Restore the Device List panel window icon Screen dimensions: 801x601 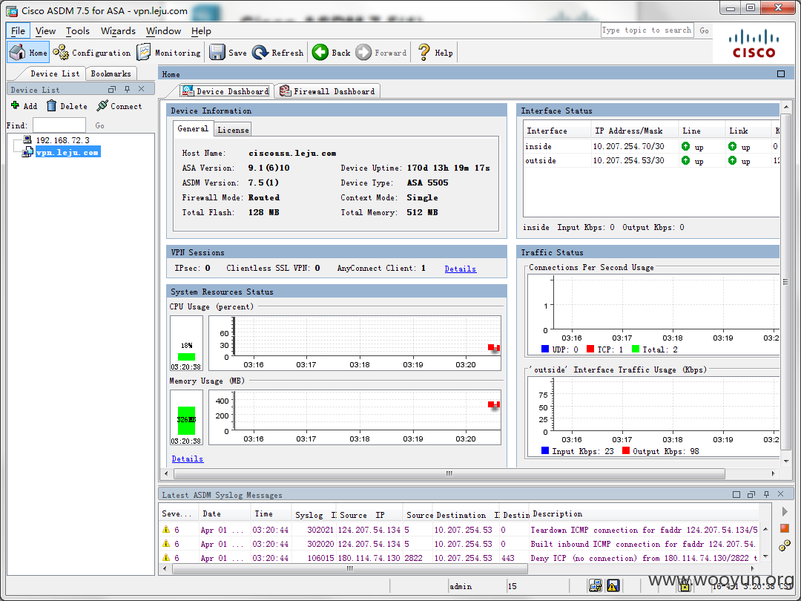tap(113, 90)
